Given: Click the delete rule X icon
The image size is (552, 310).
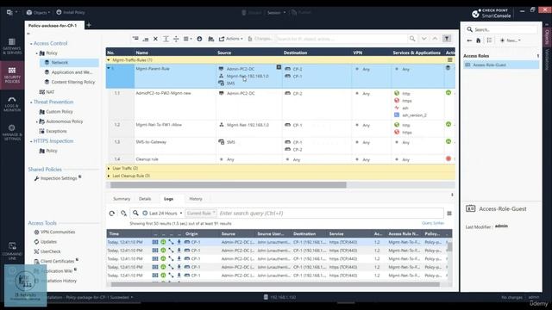Looking at the screenshot, I should click(x=155, y=39).
